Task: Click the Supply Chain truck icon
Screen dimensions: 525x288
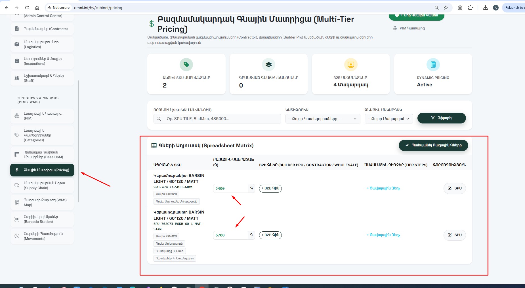Action: [17, 185]
